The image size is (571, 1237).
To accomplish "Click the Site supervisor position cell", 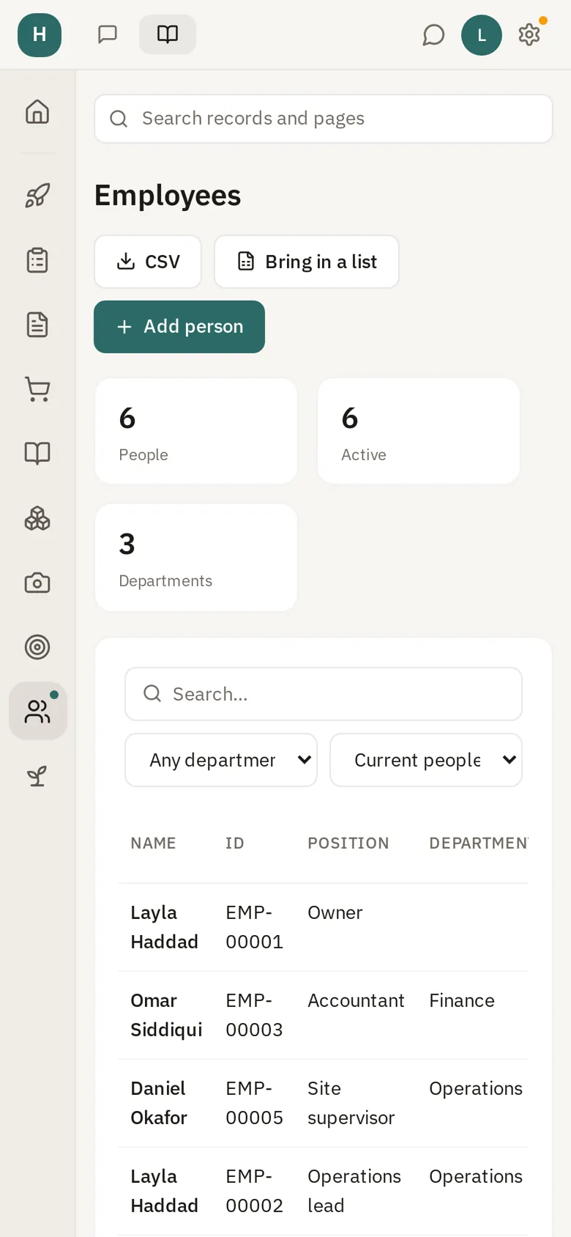I will [x=351, y=1103].
